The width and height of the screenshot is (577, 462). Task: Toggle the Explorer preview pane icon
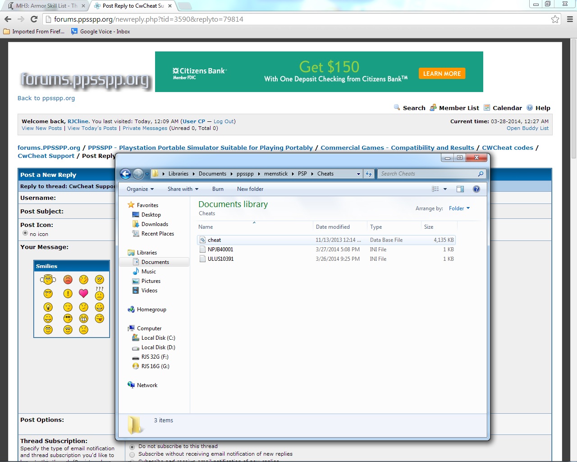tap(460, 189)
